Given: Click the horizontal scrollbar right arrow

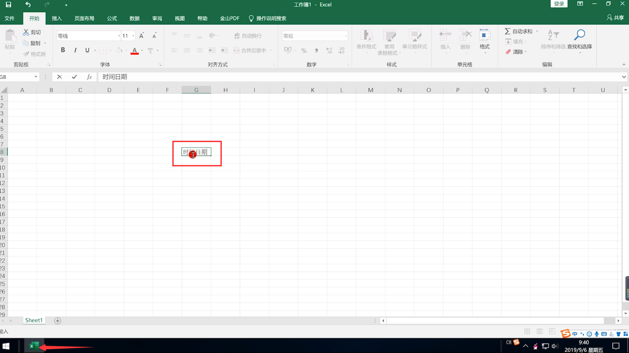Looking at the screenshot, I should click(619, 321).
